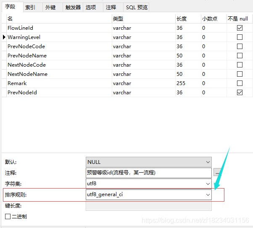Select the NextNodeCode field name
Screen dimensions: 253x228
coord(26,65)
